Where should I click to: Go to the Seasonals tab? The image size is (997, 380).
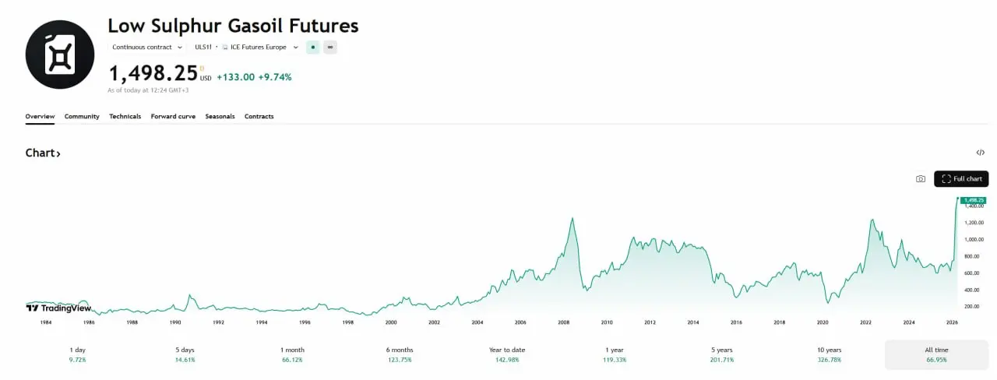point(220,117)
